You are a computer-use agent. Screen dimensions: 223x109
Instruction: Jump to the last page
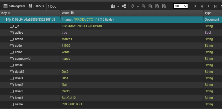tap(215, 6)
